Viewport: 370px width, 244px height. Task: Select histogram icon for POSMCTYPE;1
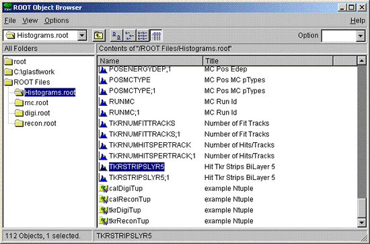pyautogui.click(x=103, y=91)
